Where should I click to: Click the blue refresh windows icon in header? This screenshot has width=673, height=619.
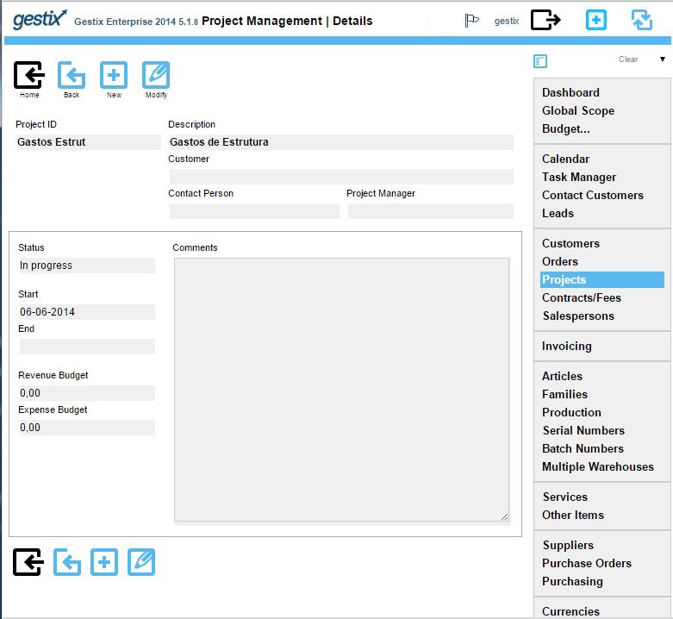[642, 20]
